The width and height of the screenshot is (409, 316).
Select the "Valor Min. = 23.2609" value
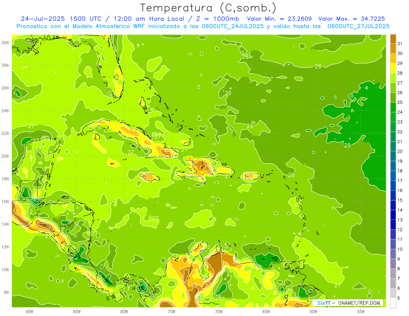[x=279, y=19]
